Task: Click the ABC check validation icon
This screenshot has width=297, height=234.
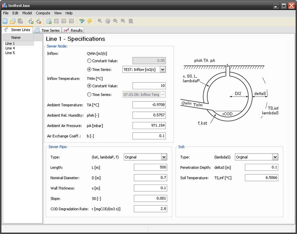Action: tap(82, 21)
